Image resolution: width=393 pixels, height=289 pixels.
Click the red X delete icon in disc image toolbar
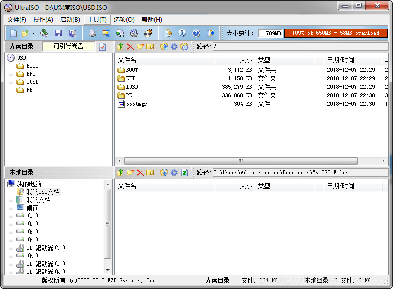tap(130, 47)
